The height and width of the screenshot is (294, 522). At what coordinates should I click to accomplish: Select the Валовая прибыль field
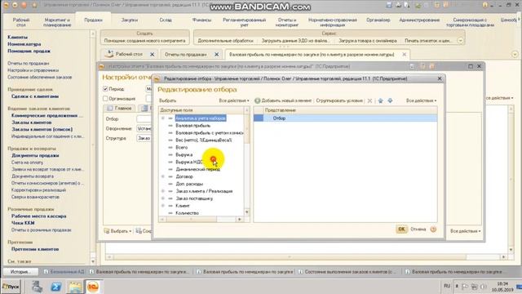192,126
